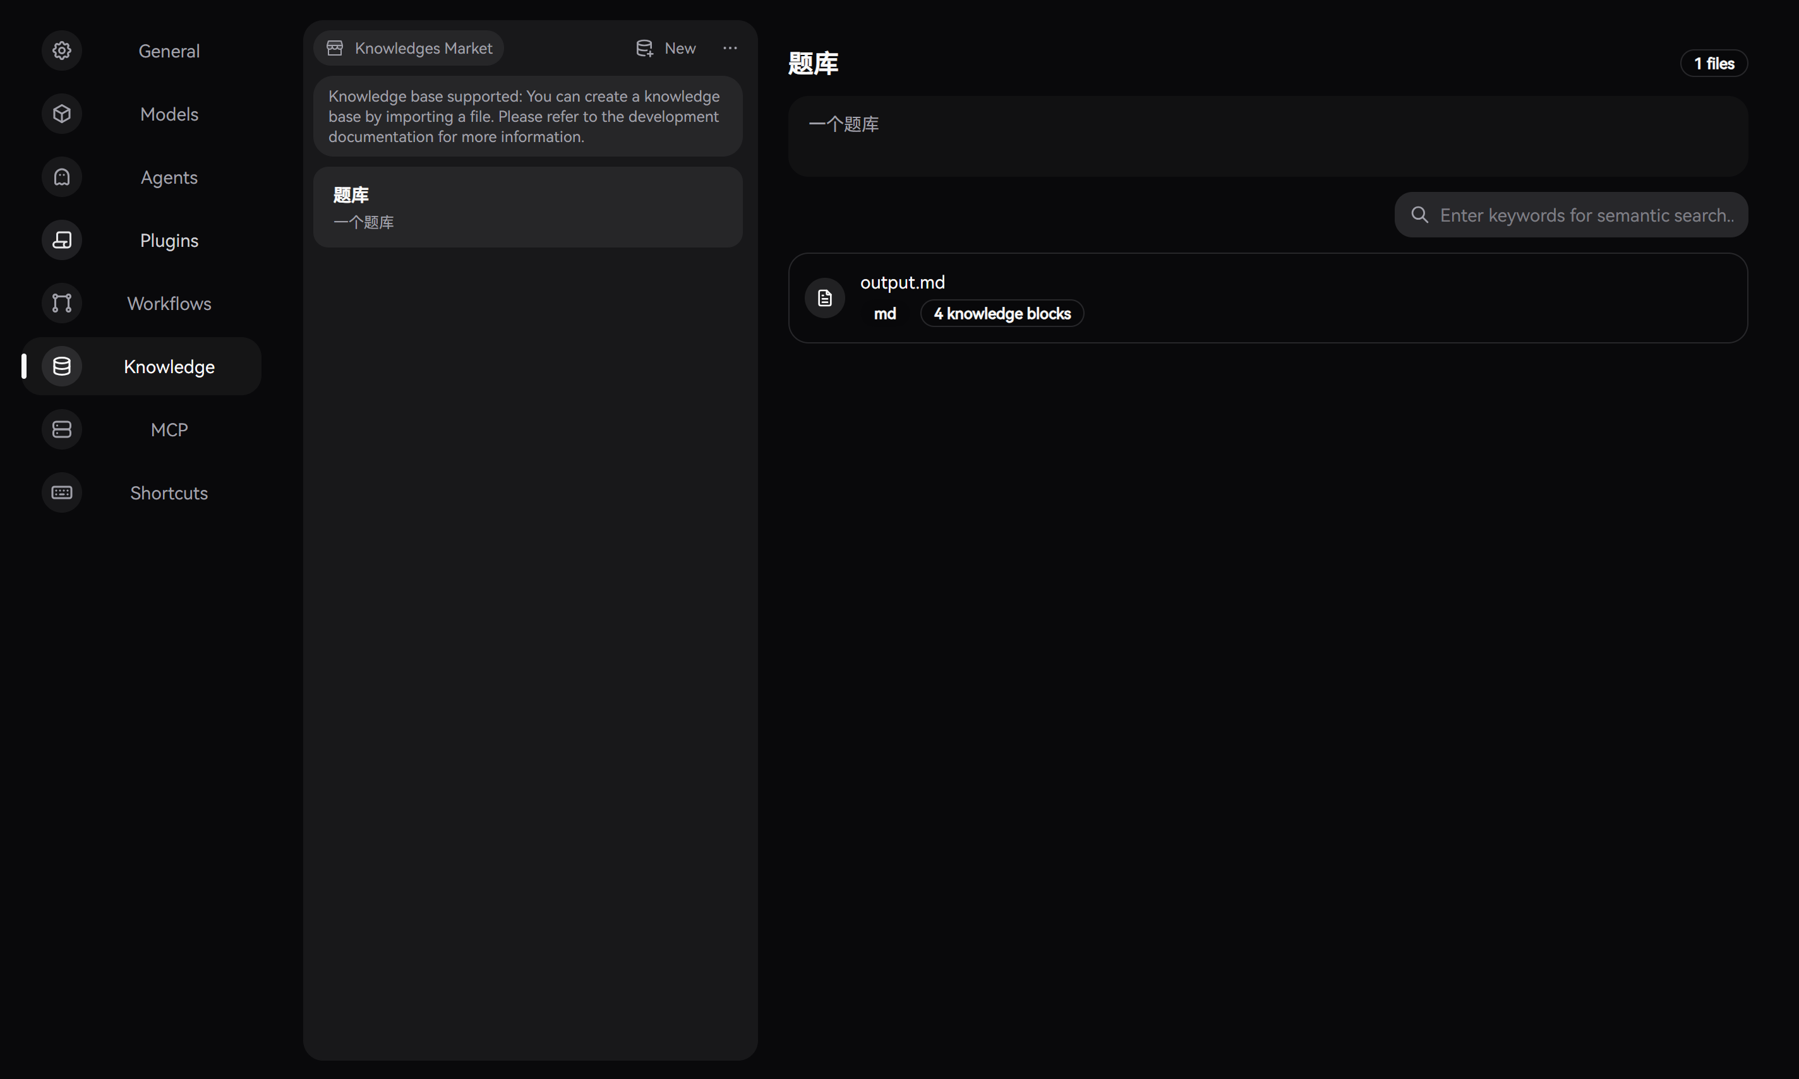This screenshot has height=1079, width=1799.
Task: Select the 题库 knowledge base list item
Action: (527, 207)
